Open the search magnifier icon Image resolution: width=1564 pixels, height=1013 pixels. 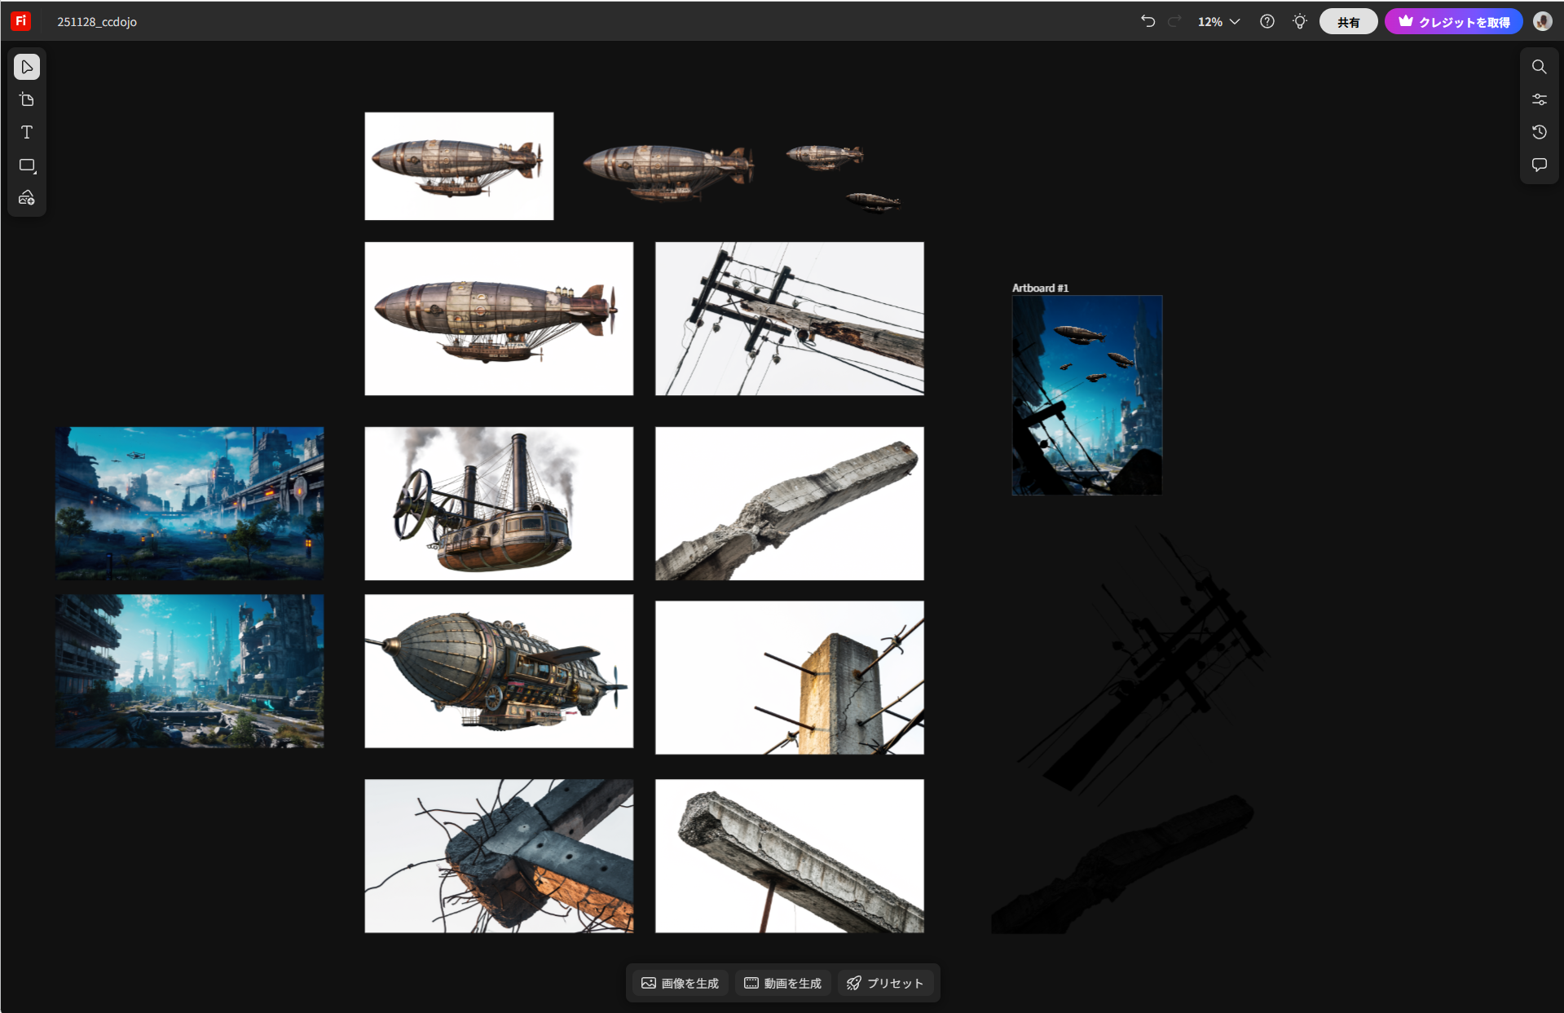click(1539, 67)
